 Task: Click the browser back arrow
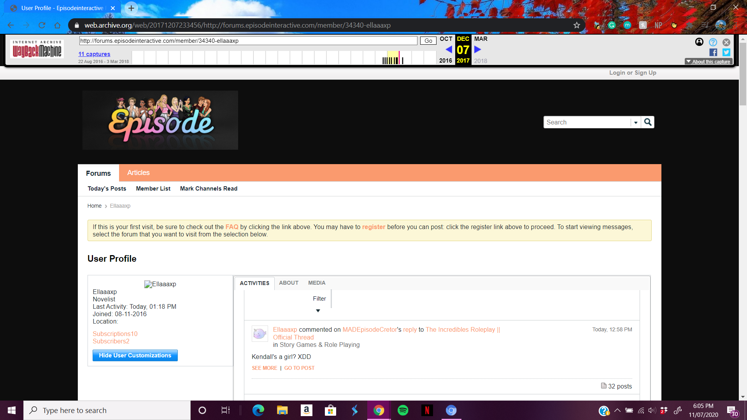[x=11, y=25]
